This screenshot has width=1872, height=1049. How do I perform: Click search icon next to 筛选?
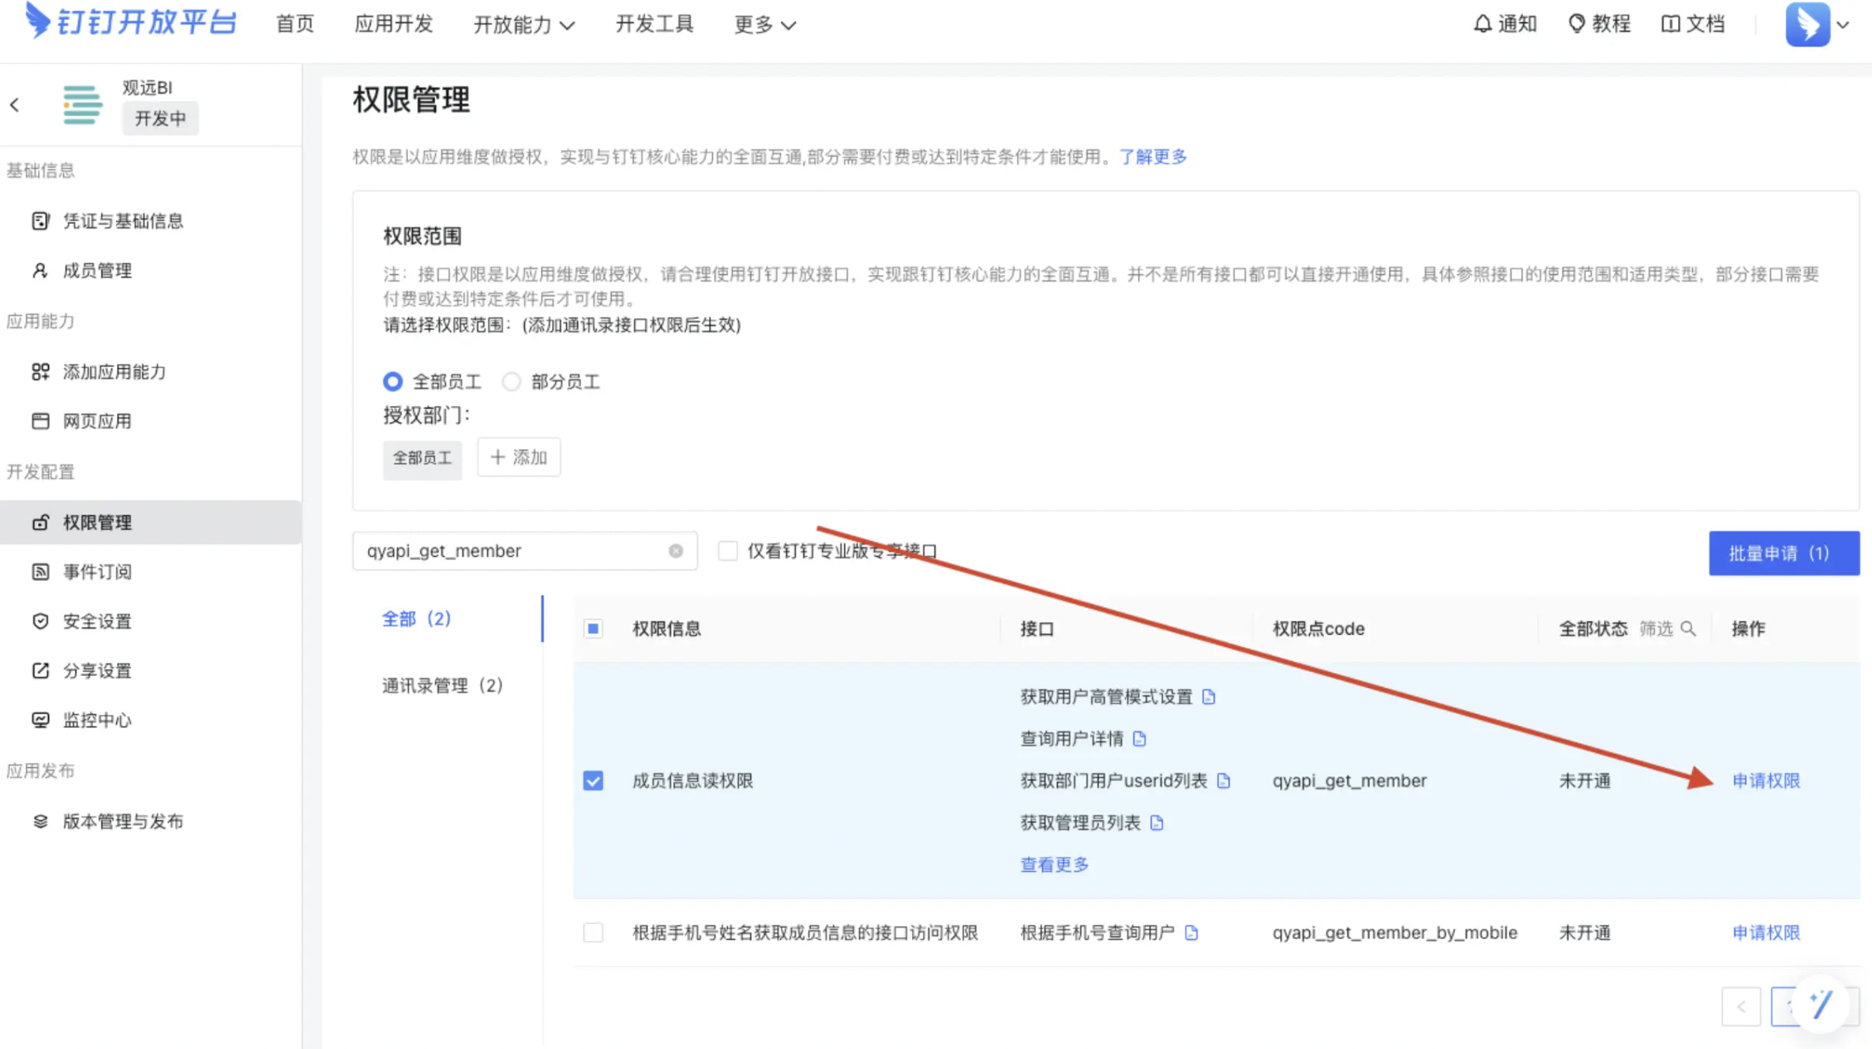(x=1688, y=629)
